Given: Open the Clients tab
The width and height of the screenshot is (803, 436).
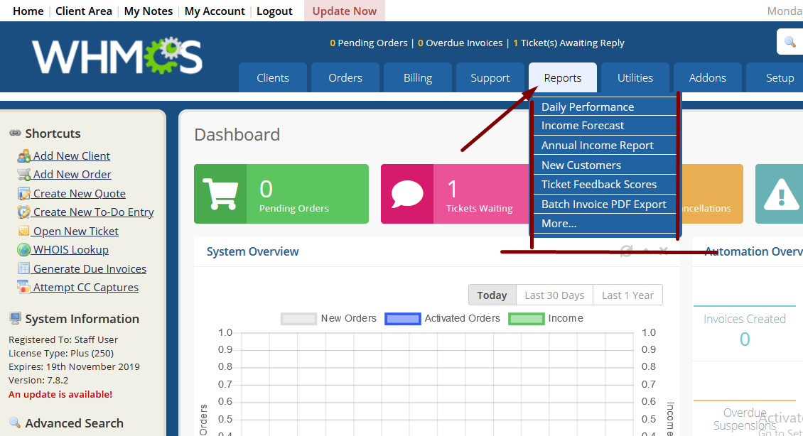Looking at the screenshot, I should pos(273,78).
